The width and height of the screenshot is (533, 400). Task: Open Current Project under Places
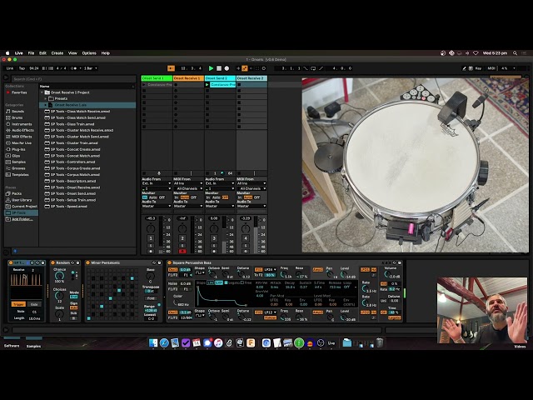[x=24, y=207]
